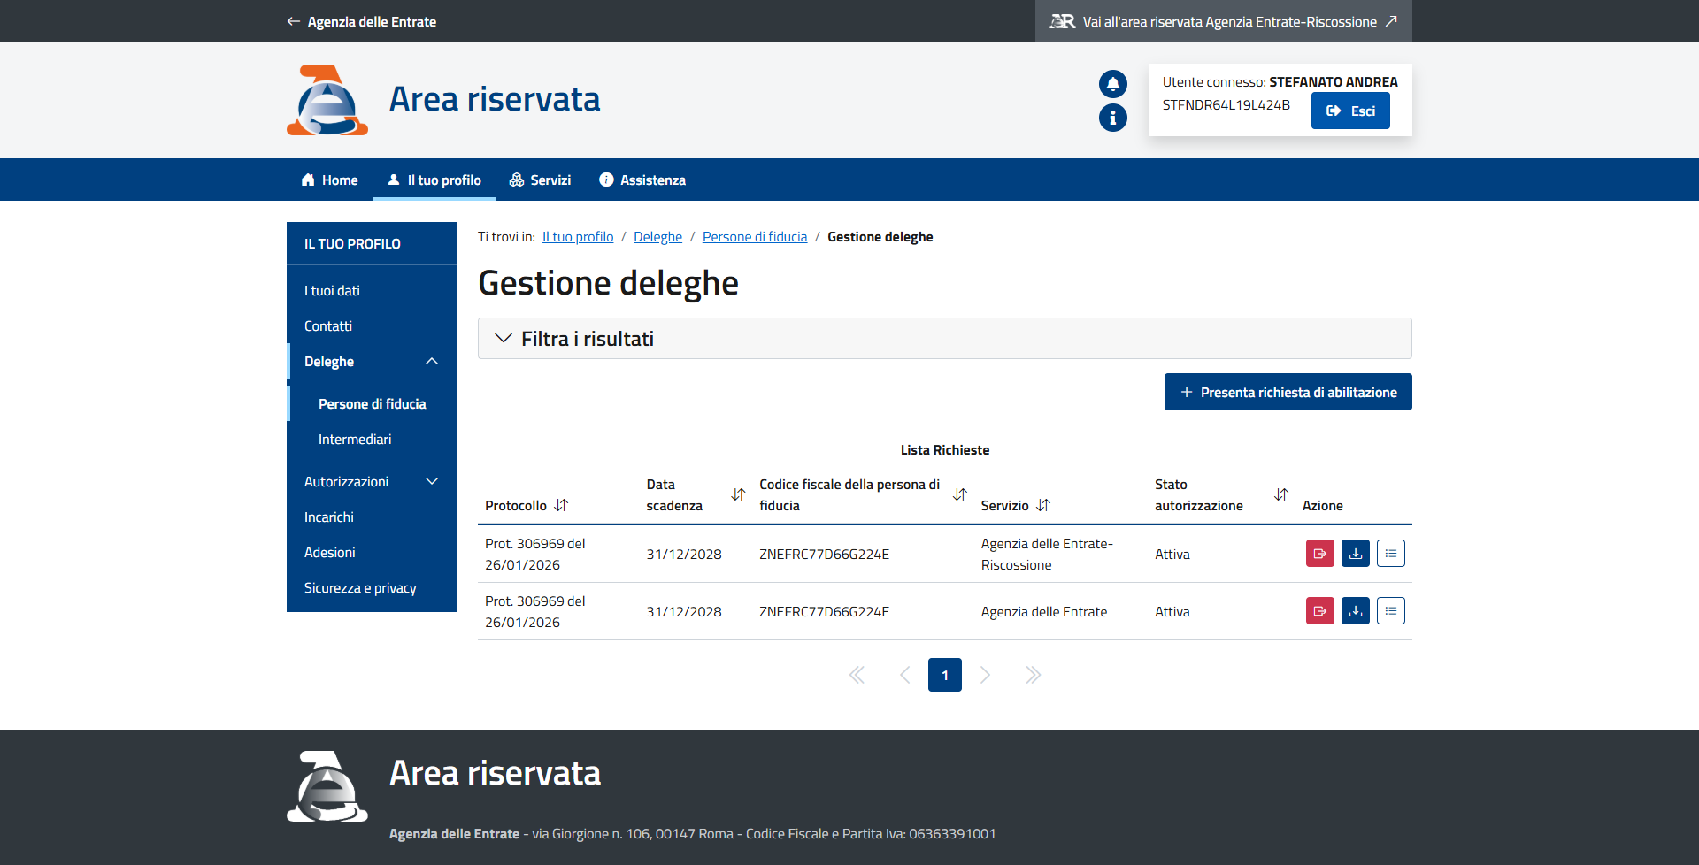Click the notification bell icon
The image size is (1699, 865).
click(1112, 84)
